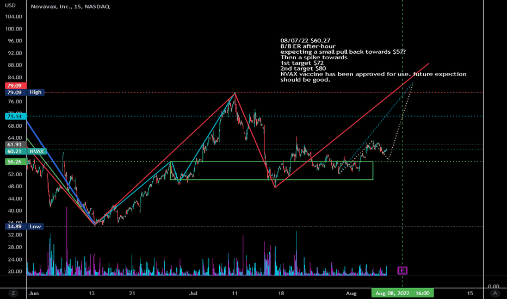
Task: Select the '1st target $72' note line
Action: [x=302, y=63]
